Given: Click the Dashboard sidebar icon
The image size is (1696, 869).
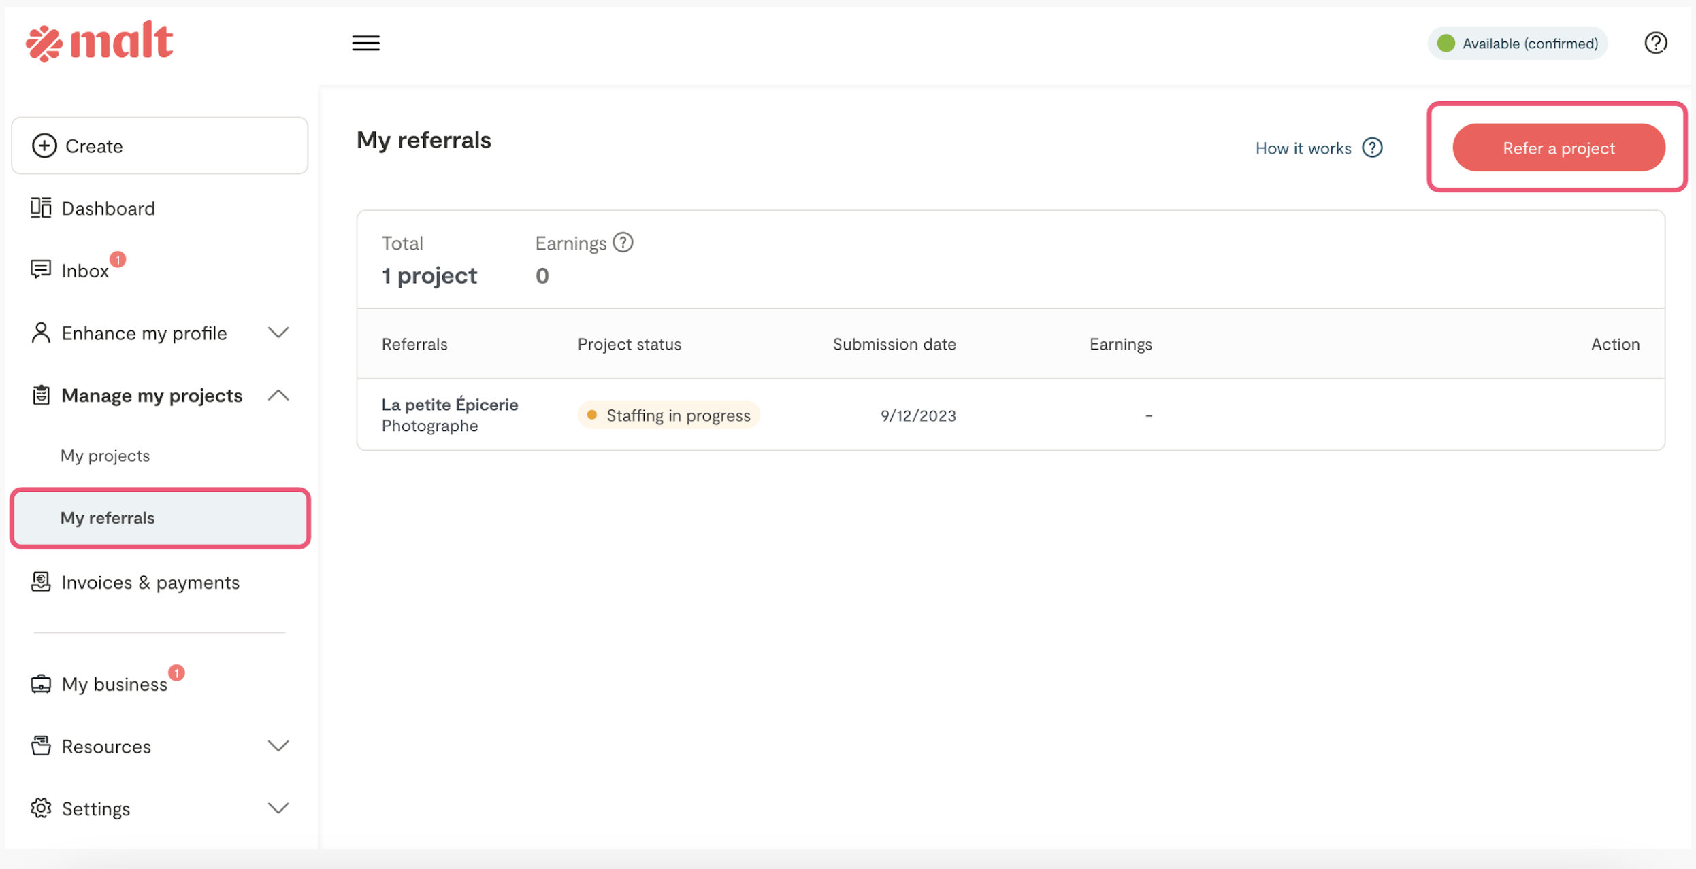Looking at the screenshot, I should [41, 208].
